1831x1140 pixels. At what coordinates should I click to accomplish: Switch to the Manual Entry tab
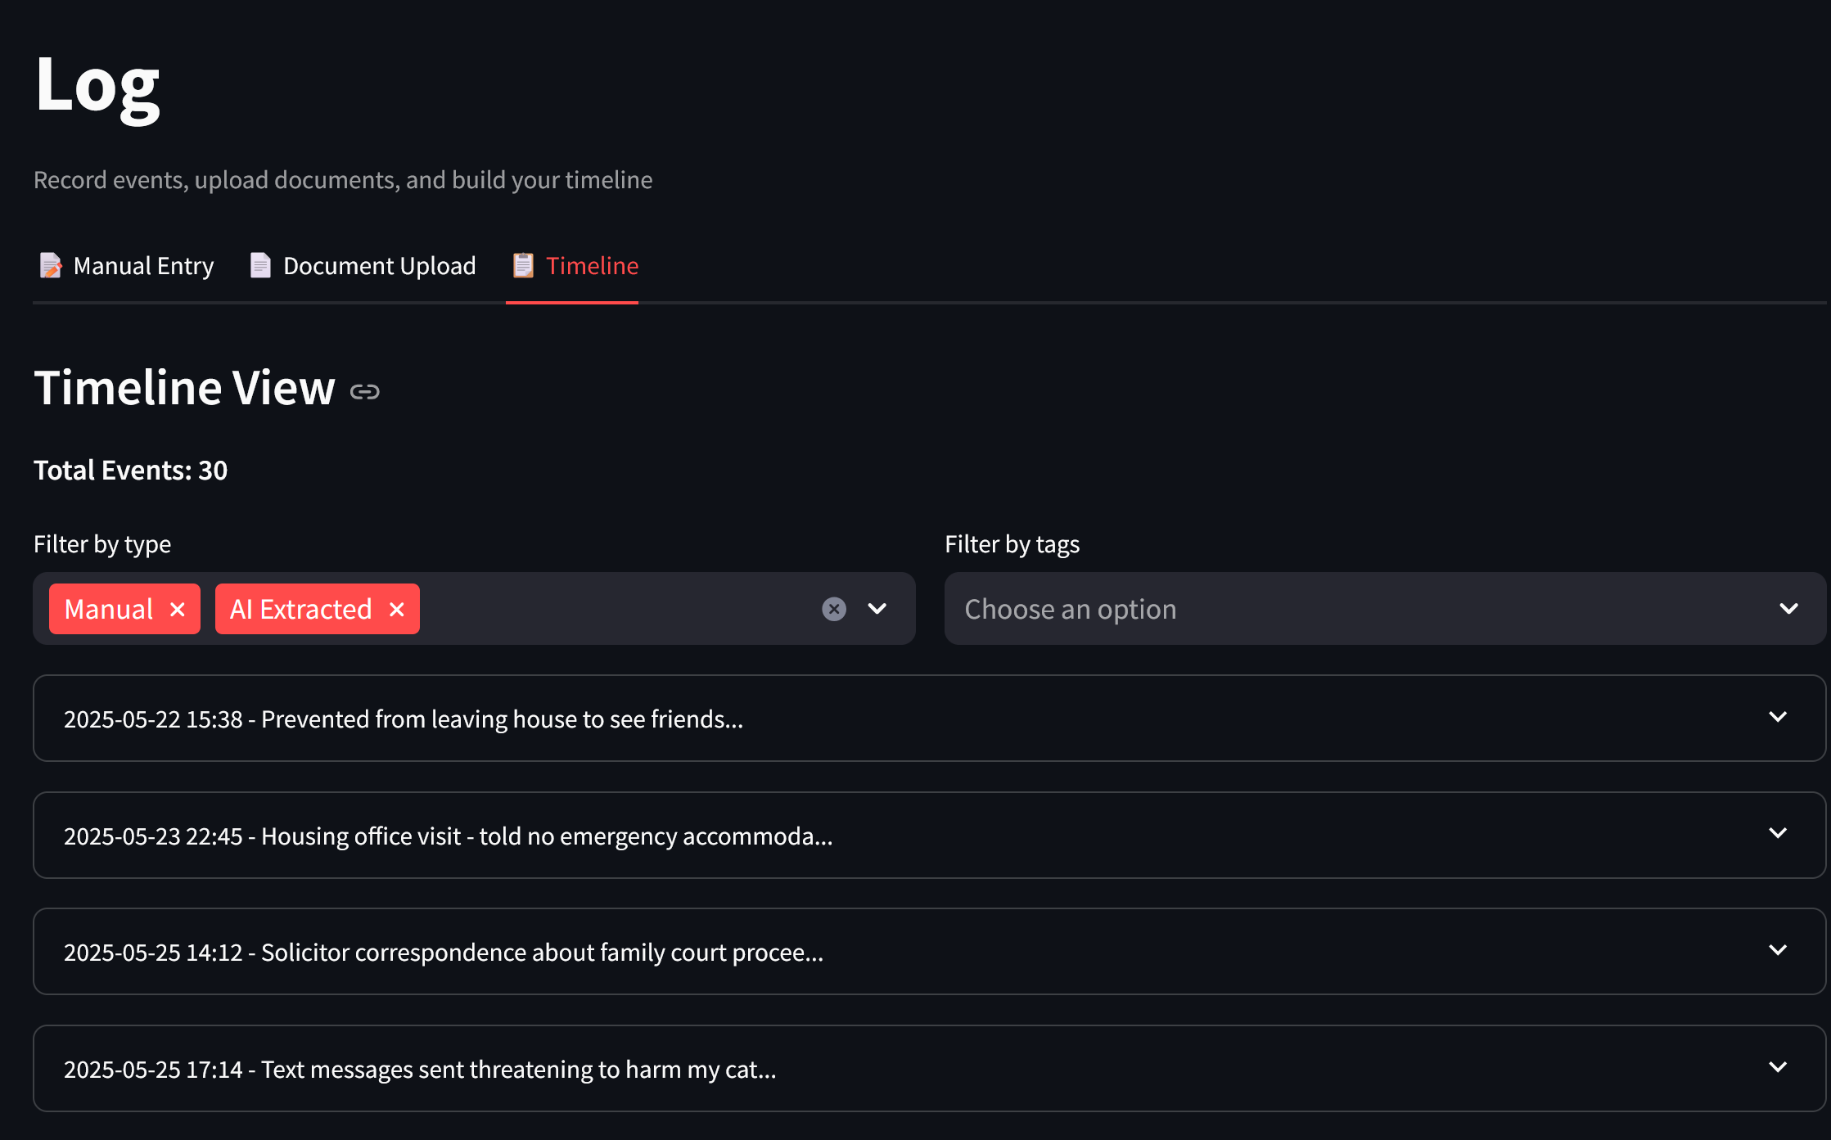coord(143,265)
